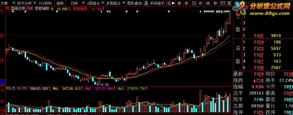This screenshot has width=293, height=115.
Task: Click the red gear icon beside 国海证券
Action: point(8,8)
